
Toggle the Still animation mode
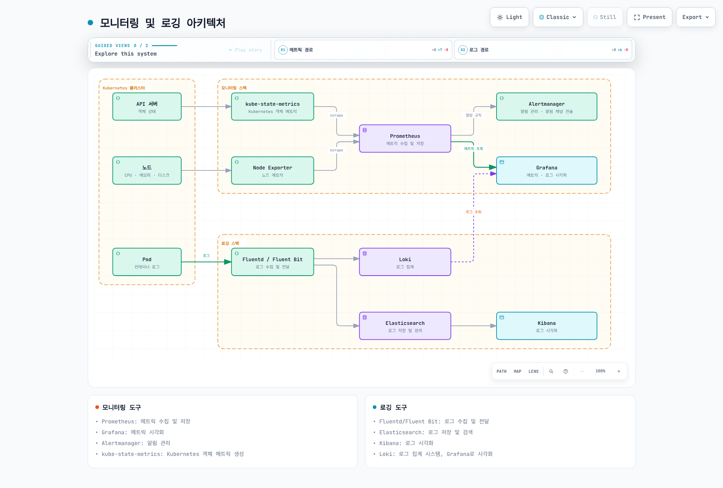[605, 17]
